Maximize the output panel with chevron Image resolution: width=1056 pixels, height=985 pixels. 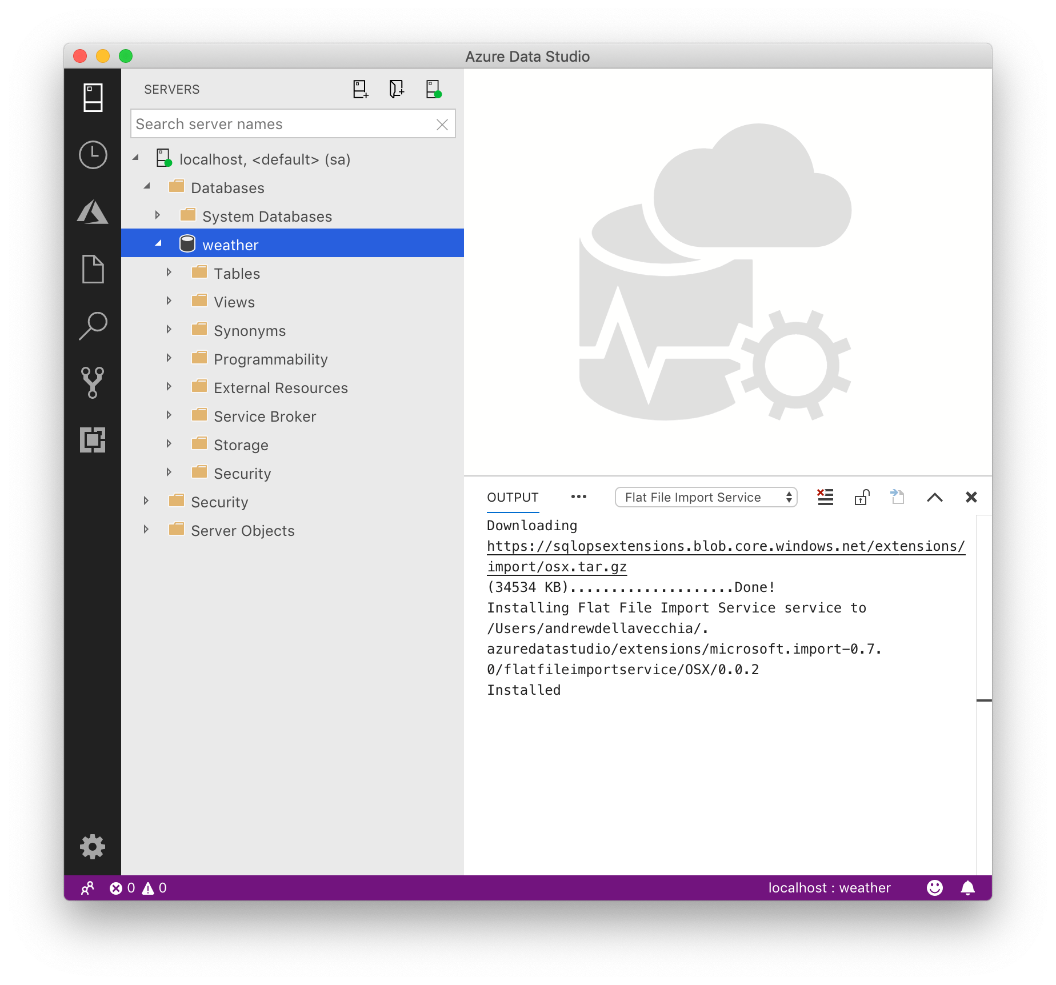pos(934,497)
